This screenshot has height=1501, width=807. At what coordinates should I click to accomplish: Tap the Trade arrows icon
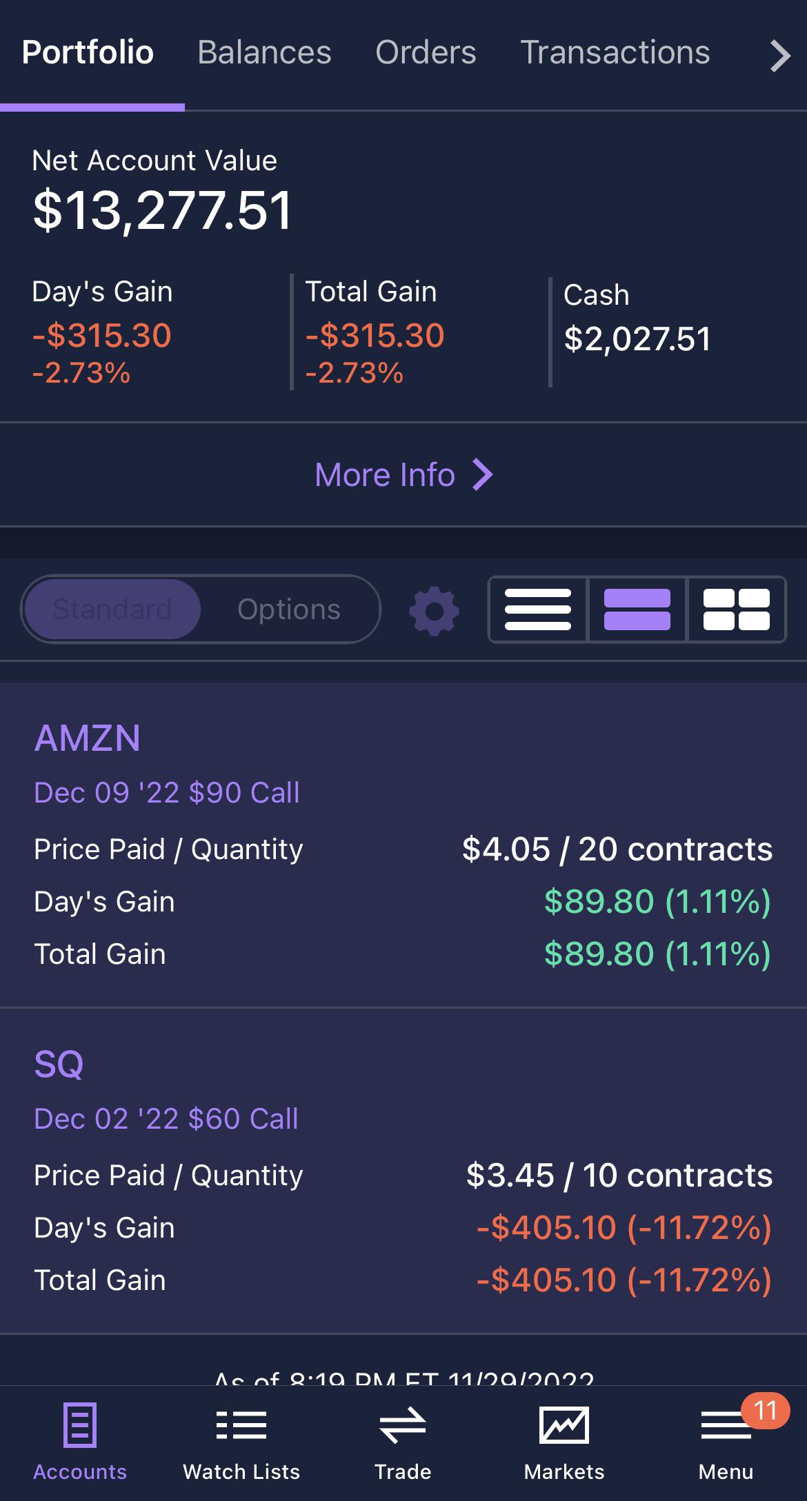(x=403, y=1426)
